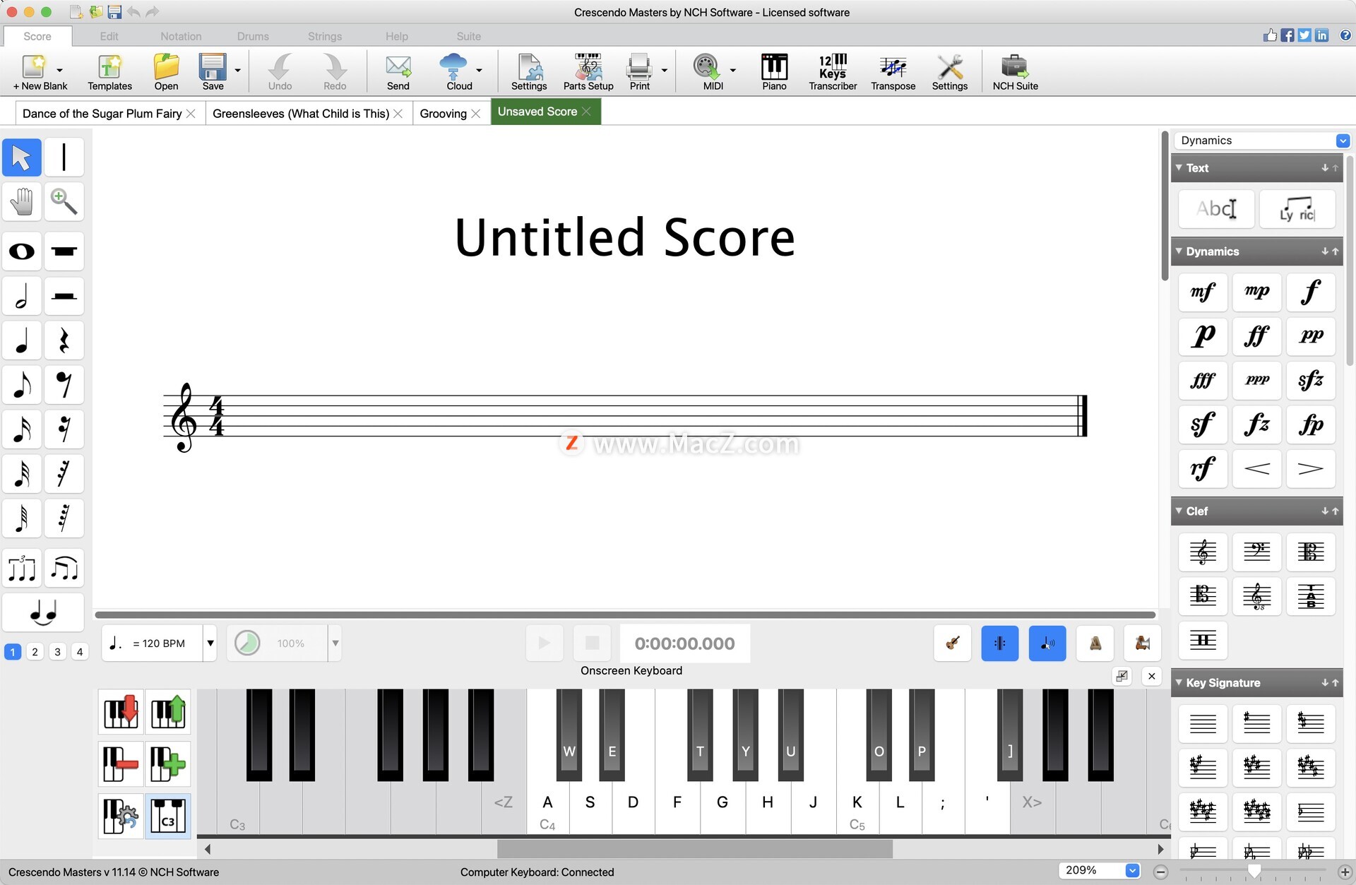This screenshot has height=885, width=1356.
Task: Toggle the select arrow tool
Action: [x=22, y=158]
